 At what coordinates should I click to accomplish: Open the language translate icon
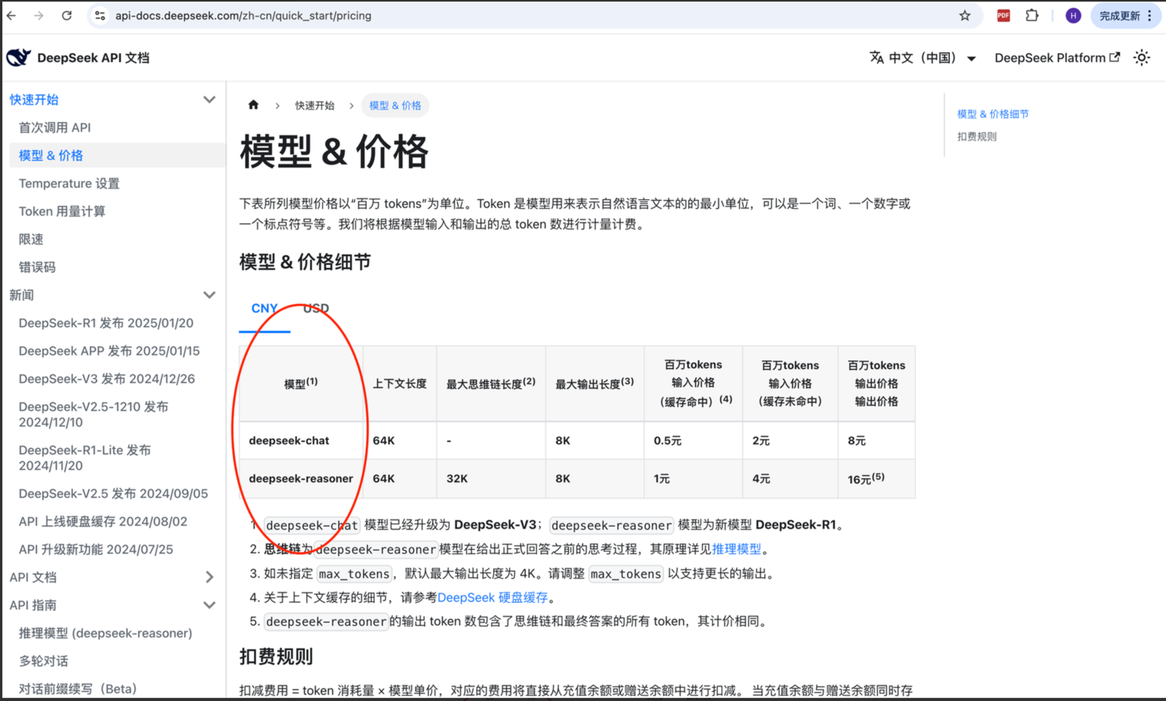click(x=877, y=57)
